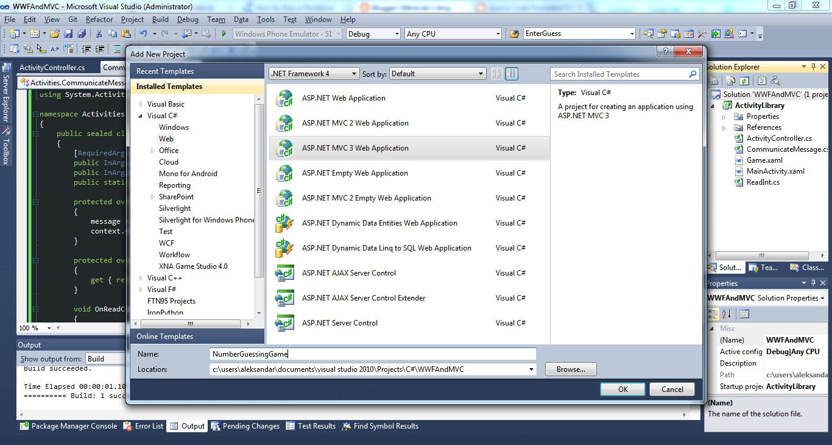Click the Open File folder toolbar icon
832x445 pixels.
(55, 34)
